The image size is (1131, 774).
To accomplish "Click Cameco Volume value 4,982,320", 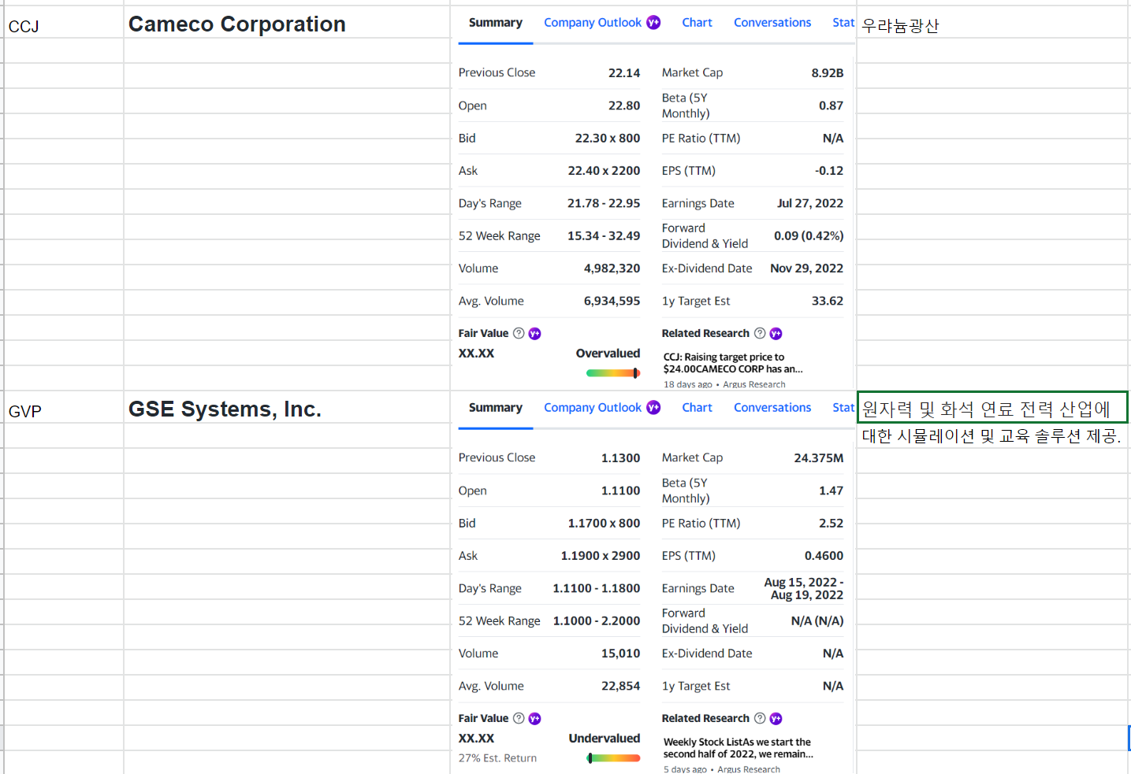I will click(x=612, y=268).
